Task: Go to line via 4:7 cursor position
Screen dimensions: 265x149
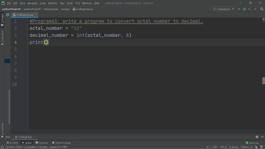Action: click(208, 147)
